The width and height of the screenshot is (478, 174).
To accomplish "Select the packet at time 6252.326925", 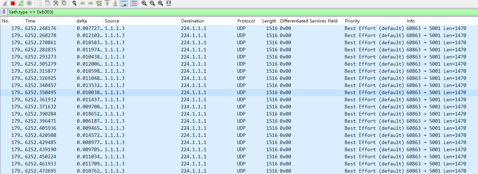I will click(239, 78).
